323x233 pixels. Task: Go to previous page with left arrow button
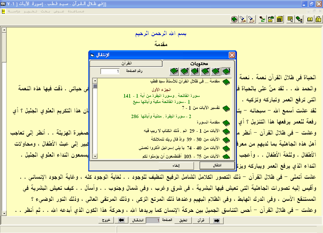tap(121, 220)
